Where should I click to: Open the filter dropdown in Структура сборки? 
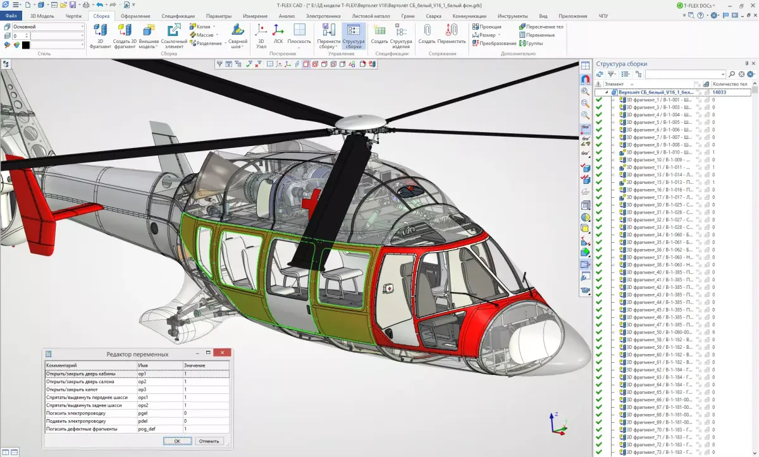point(612,75)
